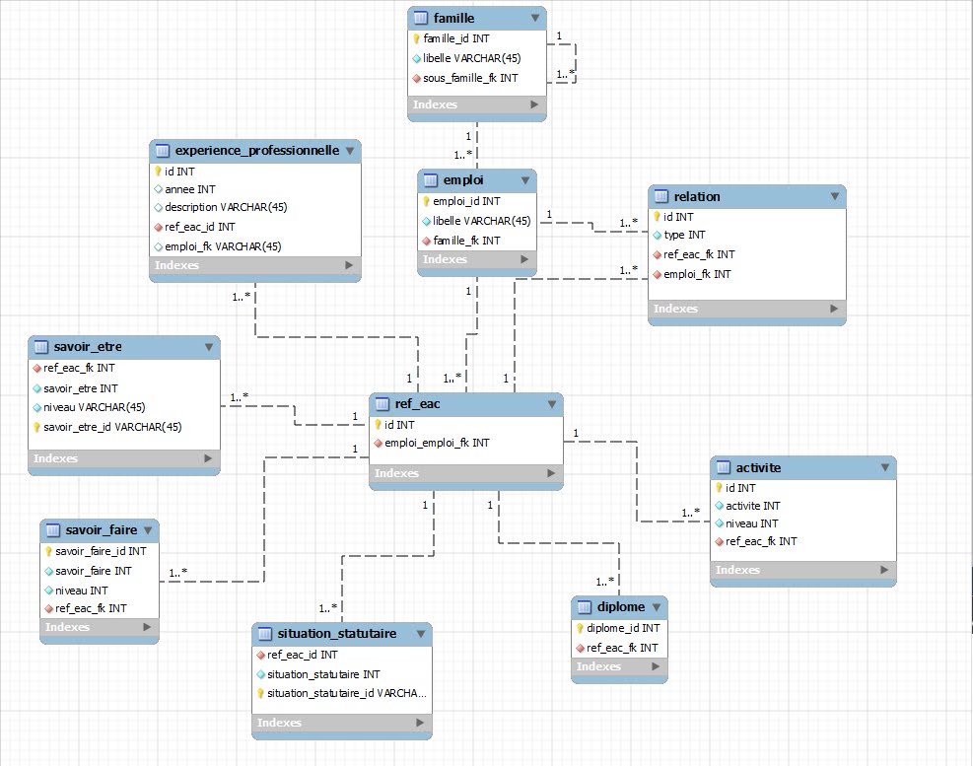973x766 pixels.
Task: Click the savoir_faire table icon
Action: click(x=53, y=530)
